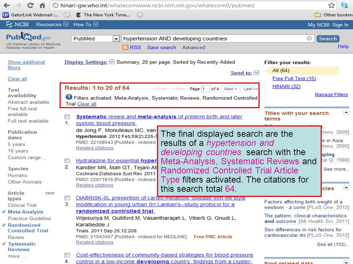Open the Help link

click(x=343, y=47)
